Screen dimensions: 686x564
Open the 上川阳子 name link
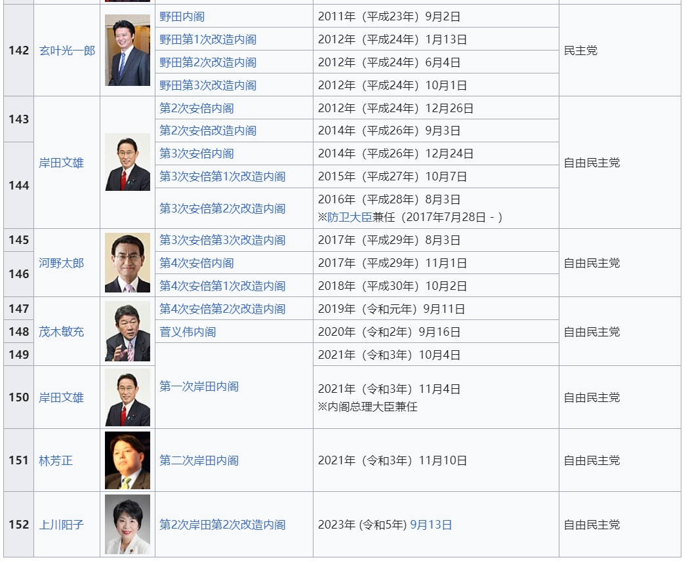tap(61, 525)
